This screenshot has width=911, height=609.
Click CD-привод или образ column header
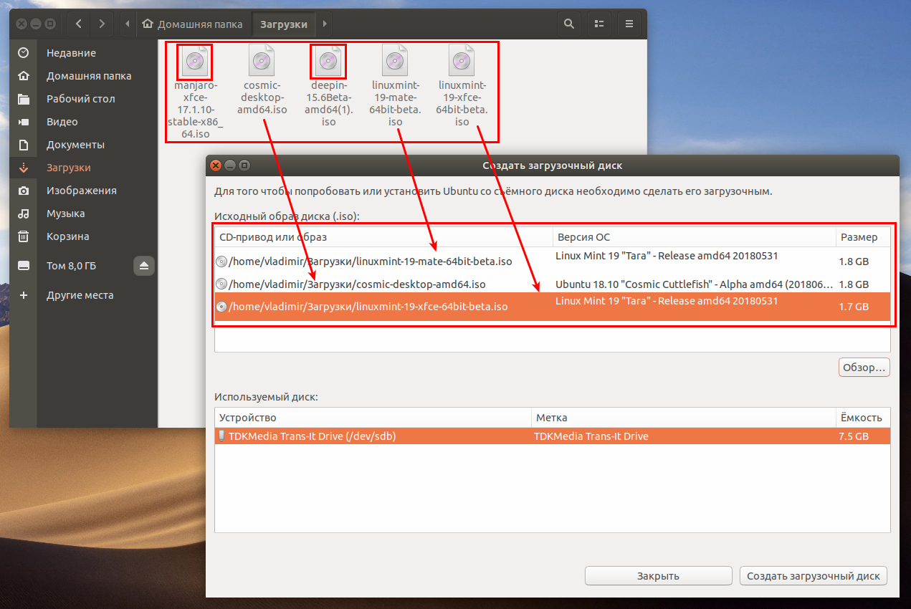tap(383, 237)
